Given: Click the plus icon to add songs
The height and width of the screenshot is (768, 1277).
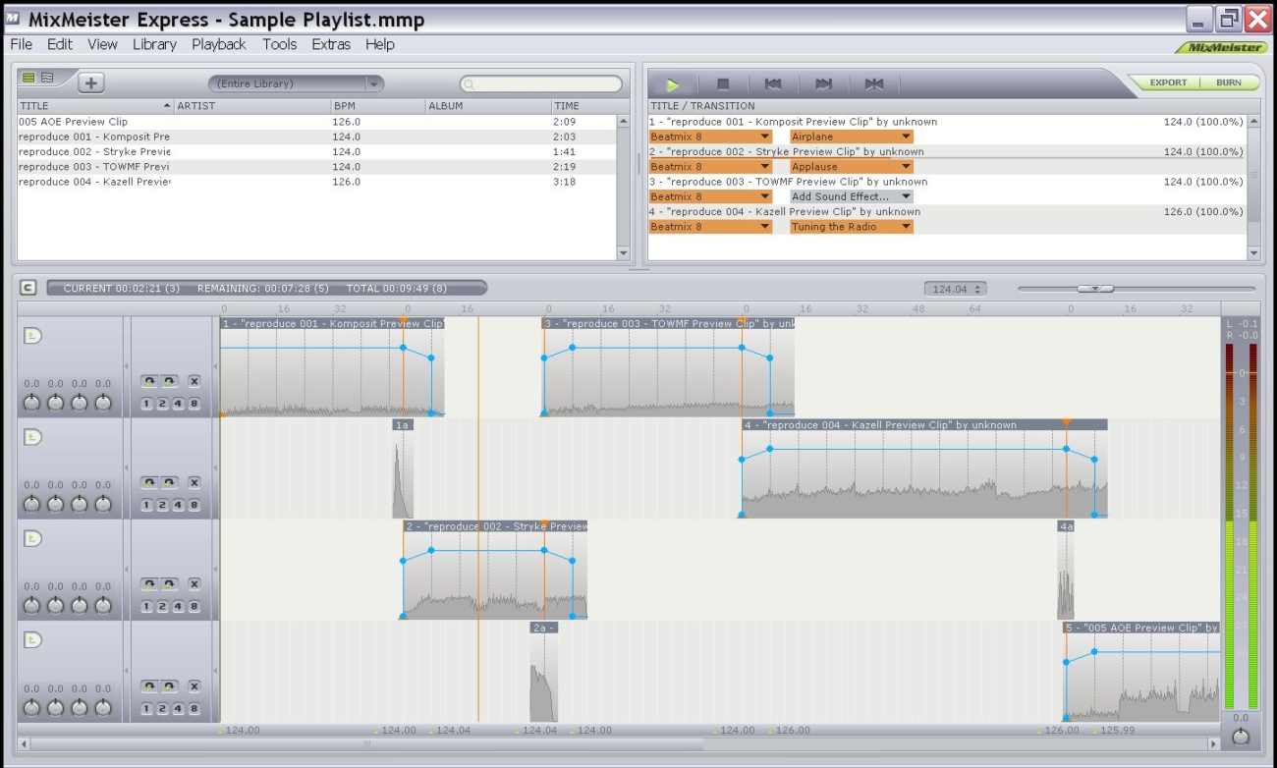Looking at the screenshot, I should click(x=91, y=83).
